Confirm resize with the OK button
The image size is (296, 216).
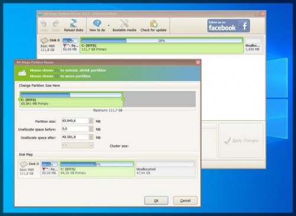coord(156,201)
